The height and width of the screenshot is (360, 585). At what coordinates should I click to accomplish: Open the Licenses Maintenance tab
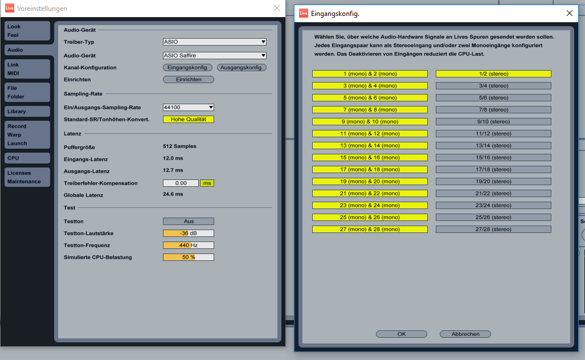(27, 177)
